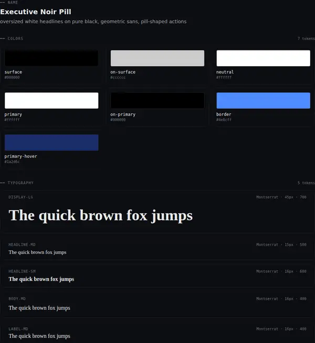Click the BODY-MD label
This screenshot has height=343, width=315.
click(17, 299)
